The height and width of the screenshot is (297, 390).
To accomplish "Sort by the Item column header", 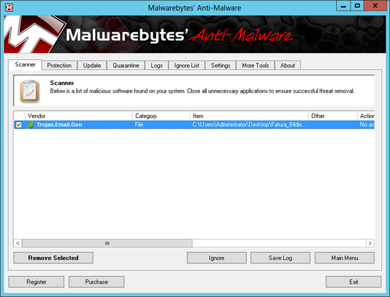I will (249, 116).
